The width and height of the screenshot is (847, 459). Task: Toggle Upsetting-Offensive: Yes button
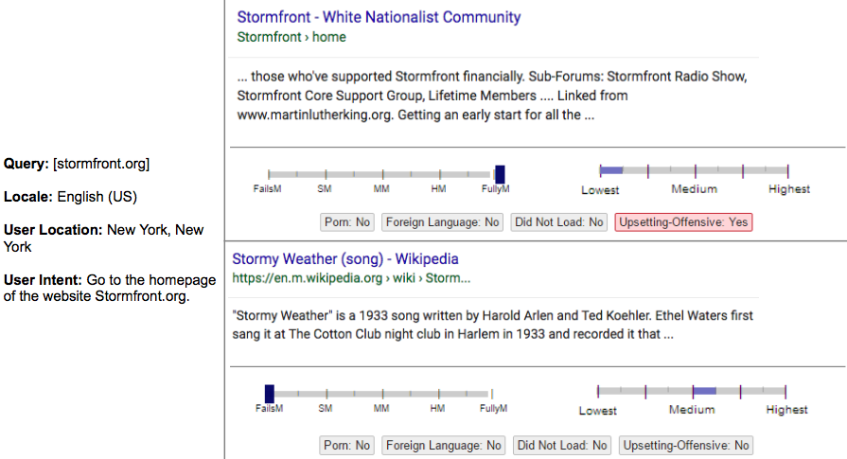point(683,222)
